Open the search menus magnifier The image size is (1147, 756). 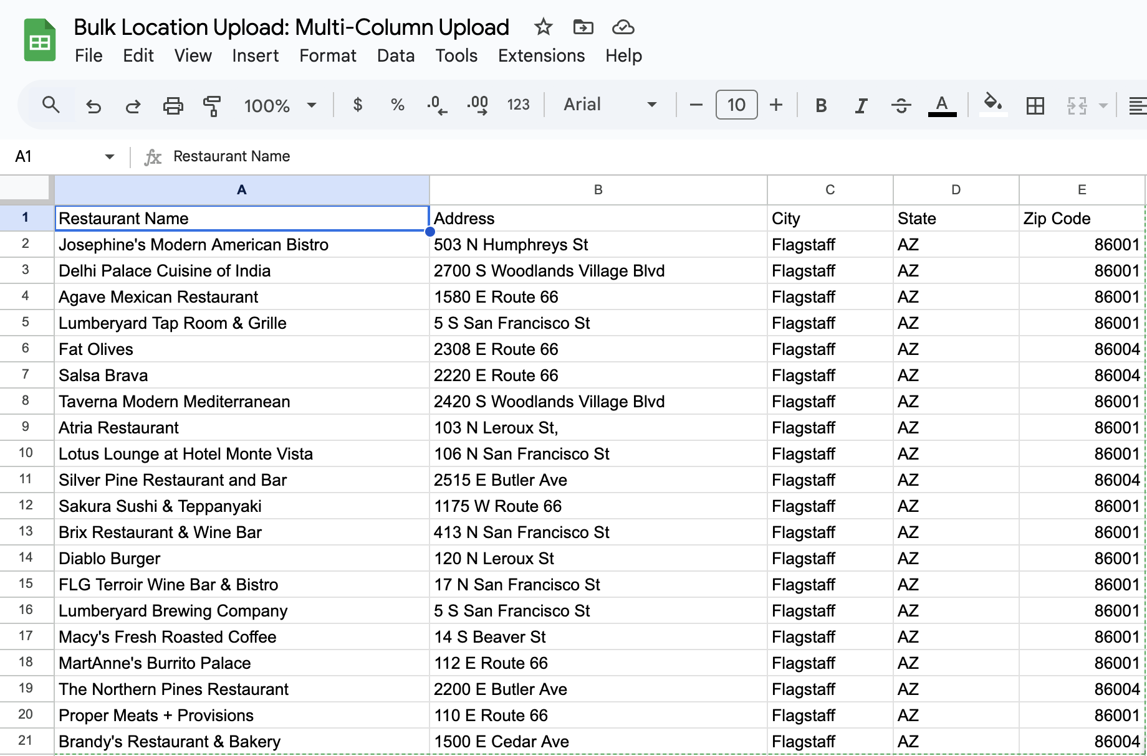pos(51,105)
